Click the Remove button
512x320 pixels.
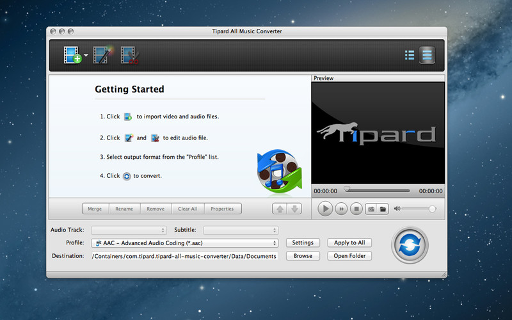click(x=156, y=209)
